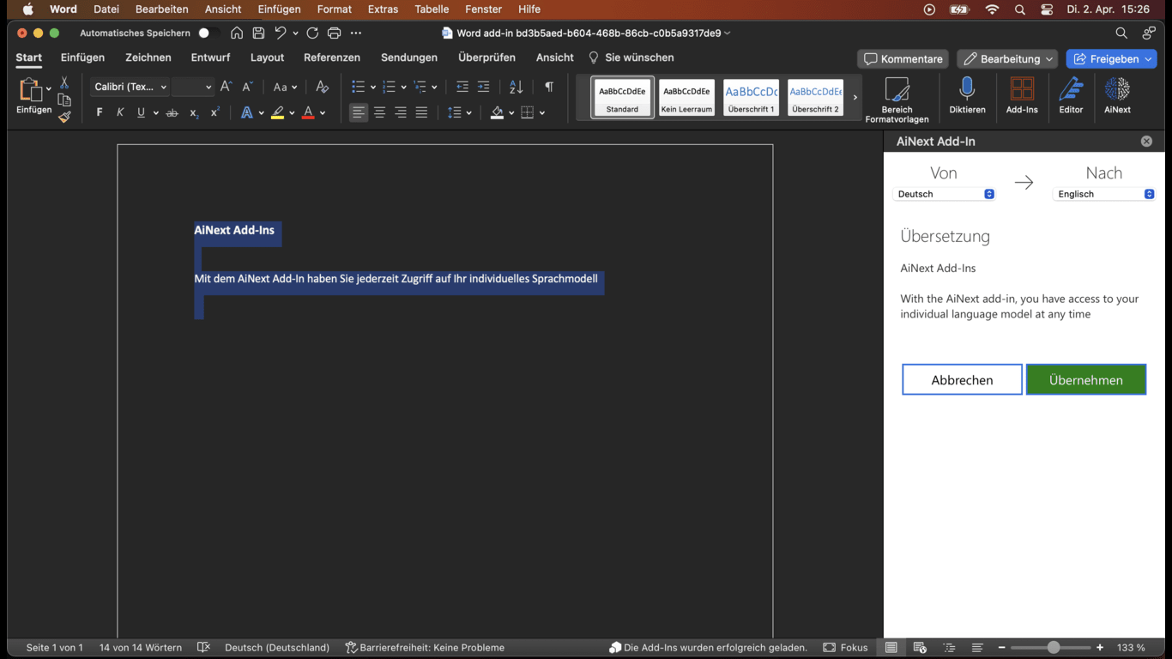The height and width of the screenshot is (659, 1172).
Task: Click the Freigeben share button
Action: [1111, 59]
